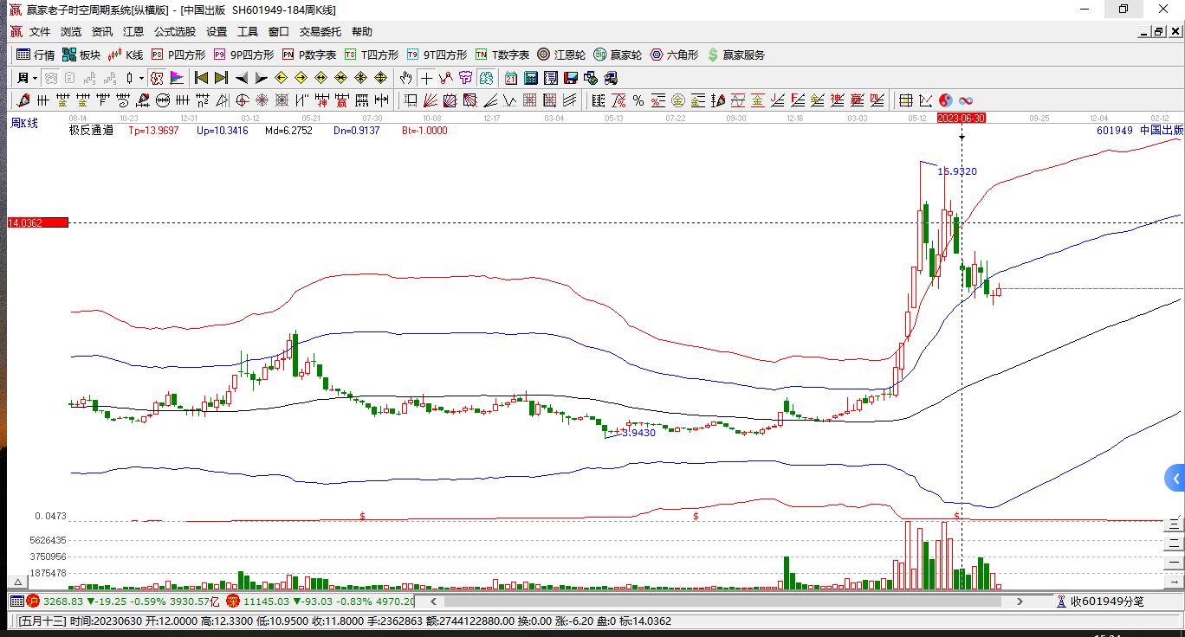Open the T四方形 tool
Viewport: 1185px width, 637px height.
(x=372, y=55)
